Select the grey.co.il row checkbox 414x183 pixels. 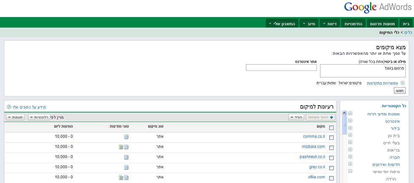pyautogui.click(x=331, y=168)
